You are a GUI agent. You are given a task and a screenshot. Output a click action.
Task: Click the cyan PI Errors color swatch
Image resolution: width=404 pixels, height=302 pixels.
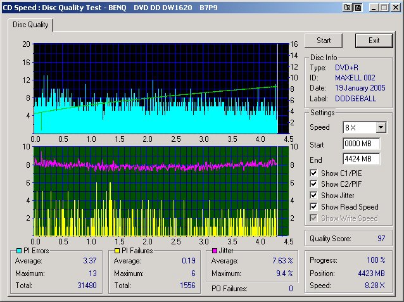[x=19, y=251]
